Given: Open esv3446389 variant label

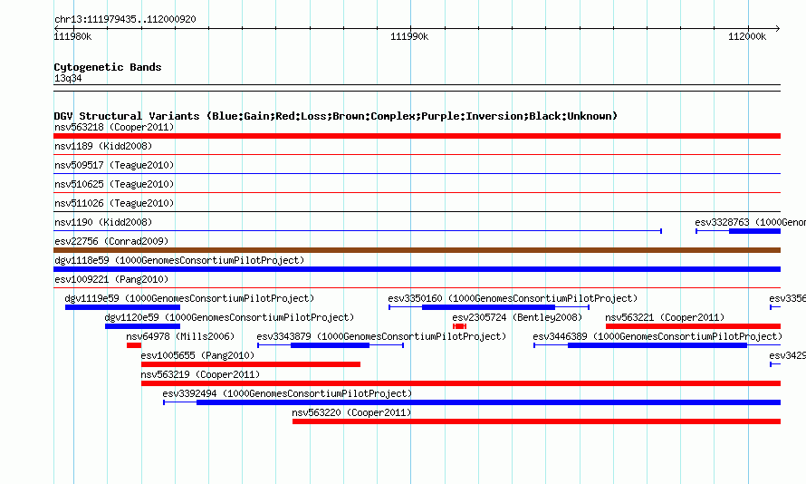Looking at the screenshot, I should [x=657, y=336].
